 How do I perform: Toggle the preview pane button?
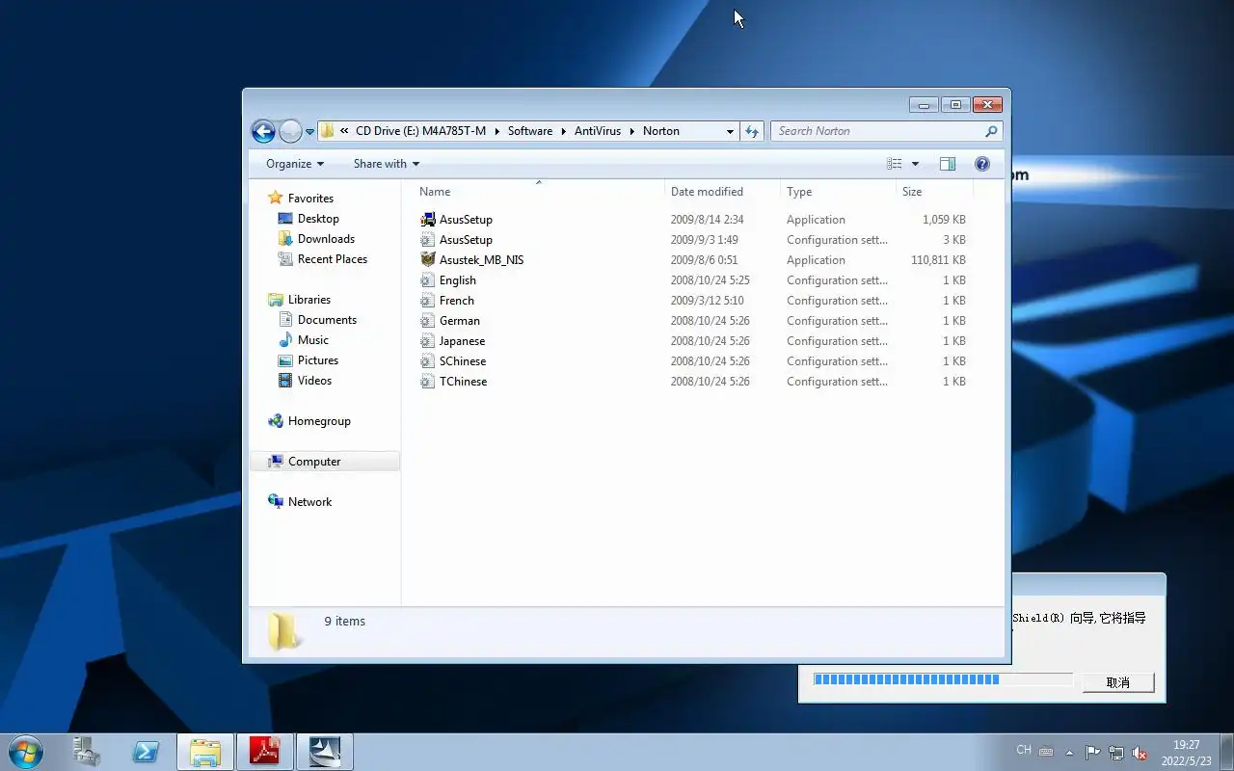(948, 164)
